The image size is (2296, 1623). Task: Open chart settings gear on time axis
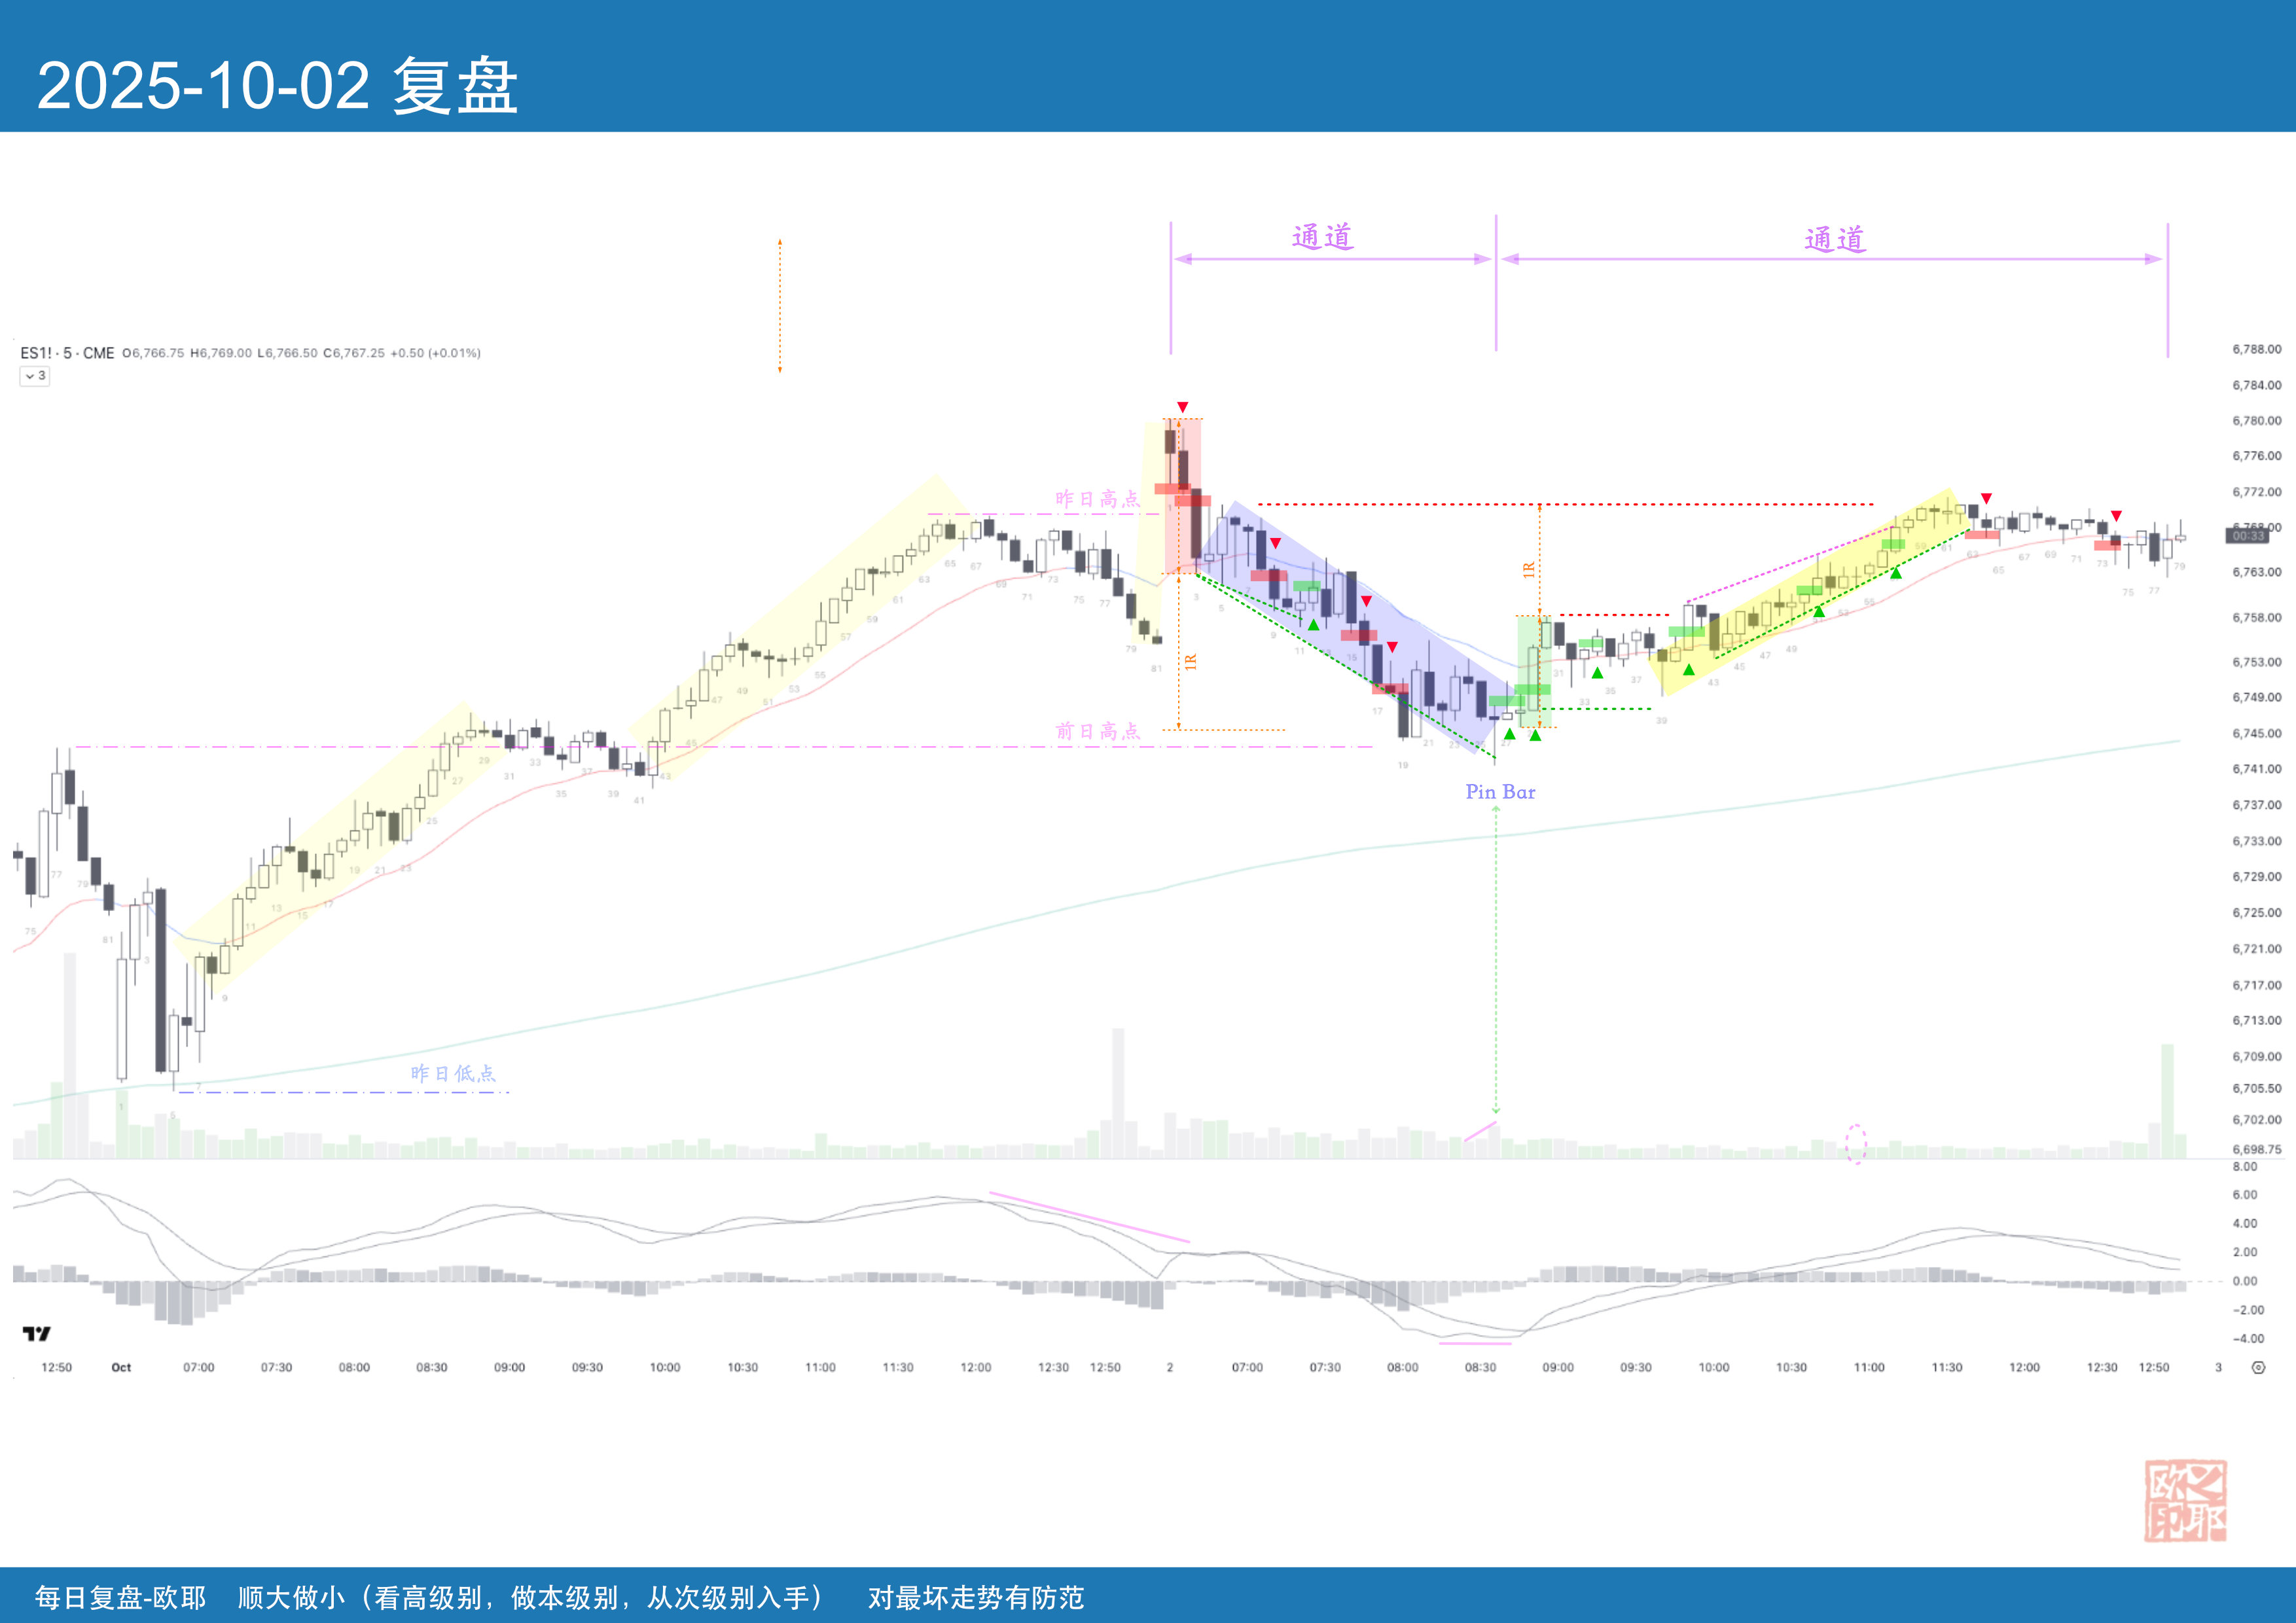click(x=2258, y=1367)
